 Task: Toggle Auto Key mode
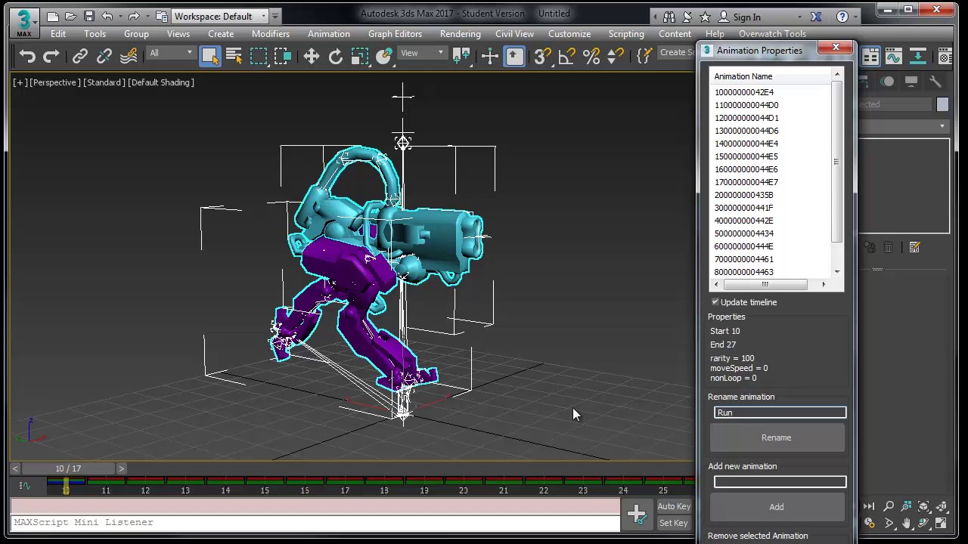673,506
